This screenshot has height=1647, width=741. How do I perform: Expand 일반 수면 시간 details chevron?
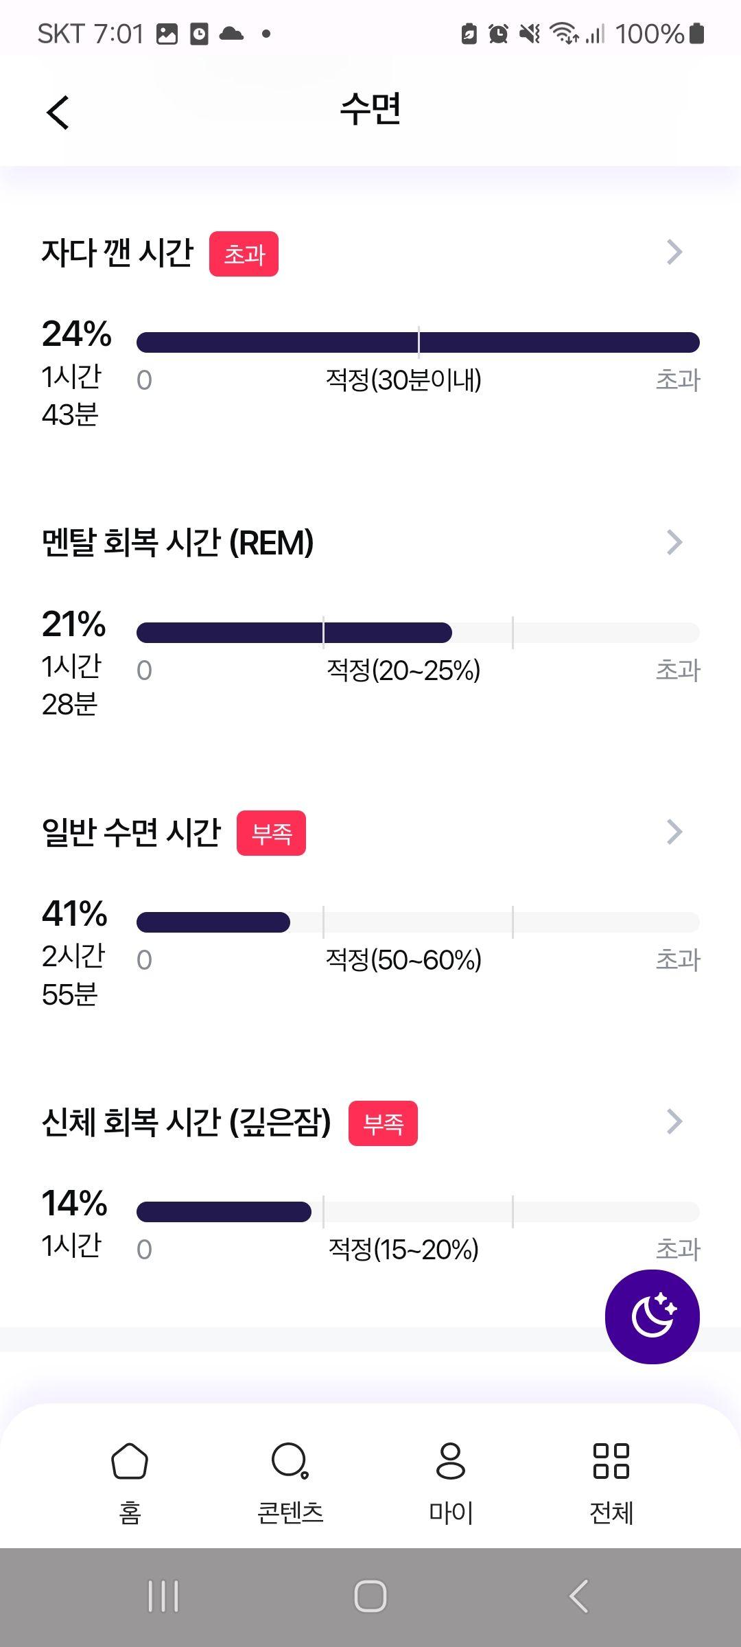tap(674, 832)
